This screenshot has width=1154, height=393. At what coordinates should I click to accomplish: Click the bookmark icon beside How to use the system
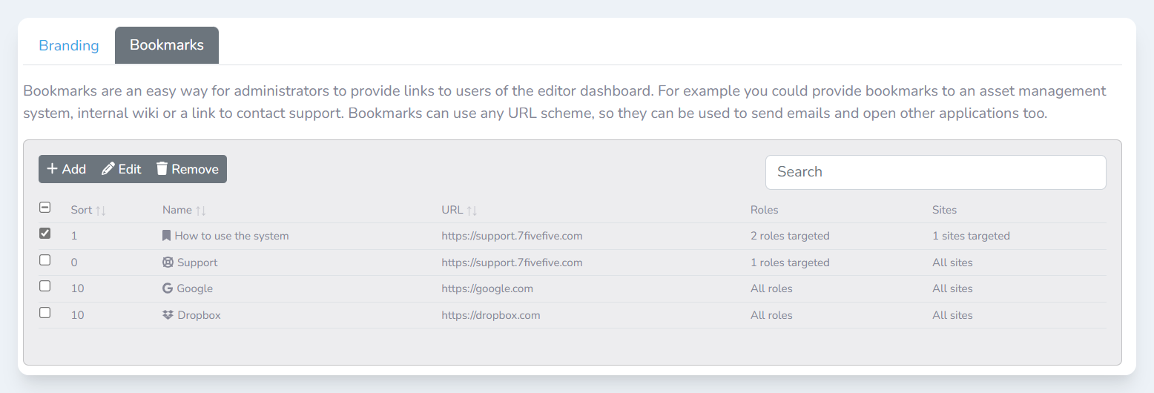[166, 236]
